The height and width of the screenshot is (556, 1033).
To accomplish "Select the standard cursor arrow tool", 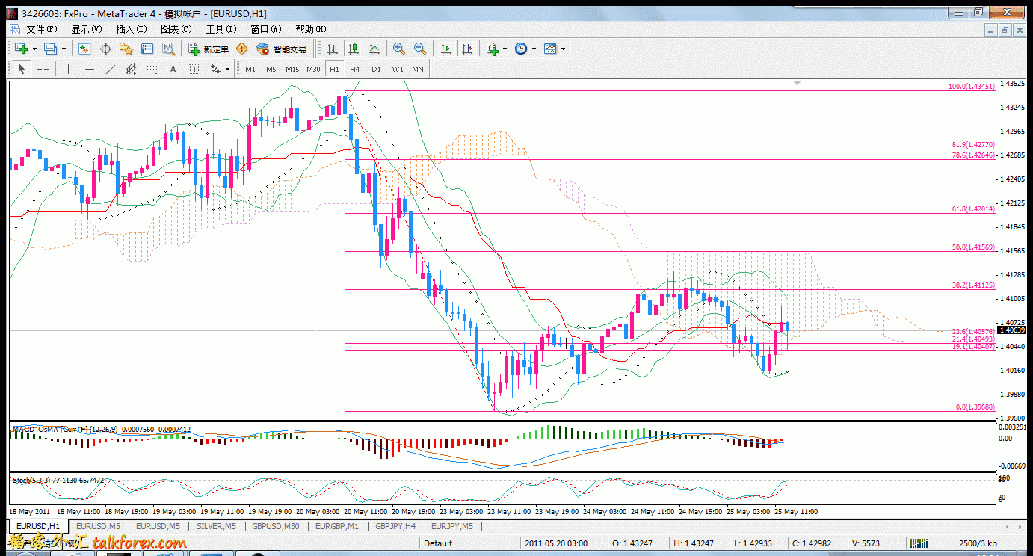I will pyautogui.click(x=21, y=69).
